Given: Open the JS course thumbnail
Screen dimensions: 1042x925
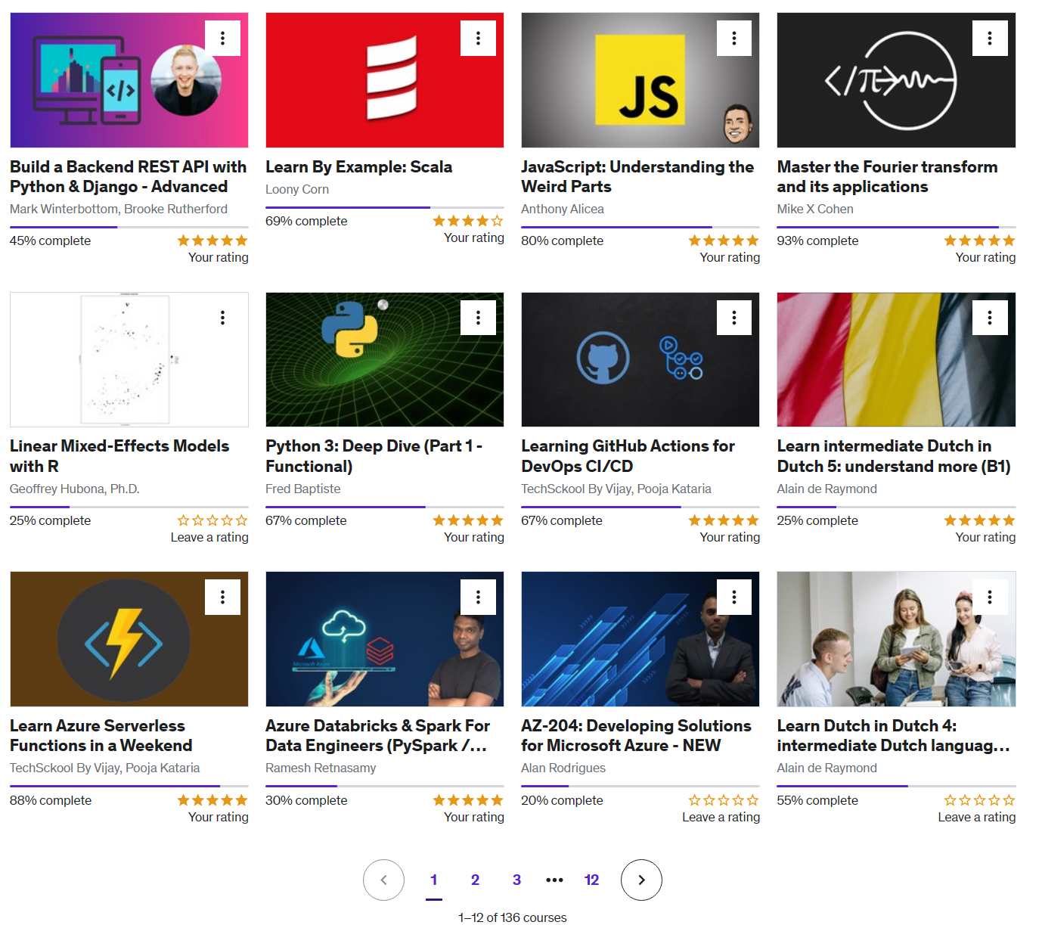Looking at the screenshot, I should click(640, 80).
